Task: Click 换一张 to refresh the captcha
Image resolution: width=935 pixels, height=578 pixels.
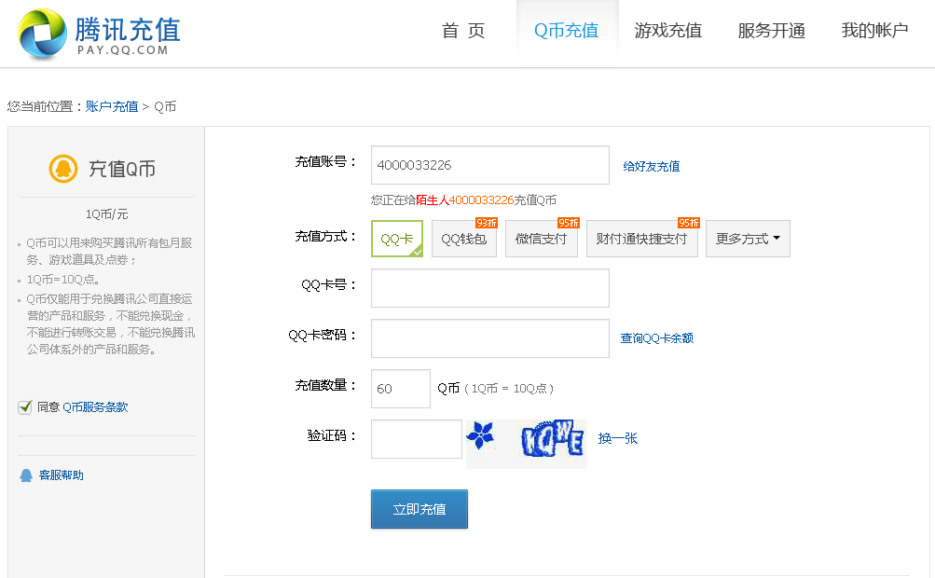Action: pos(618,438)
